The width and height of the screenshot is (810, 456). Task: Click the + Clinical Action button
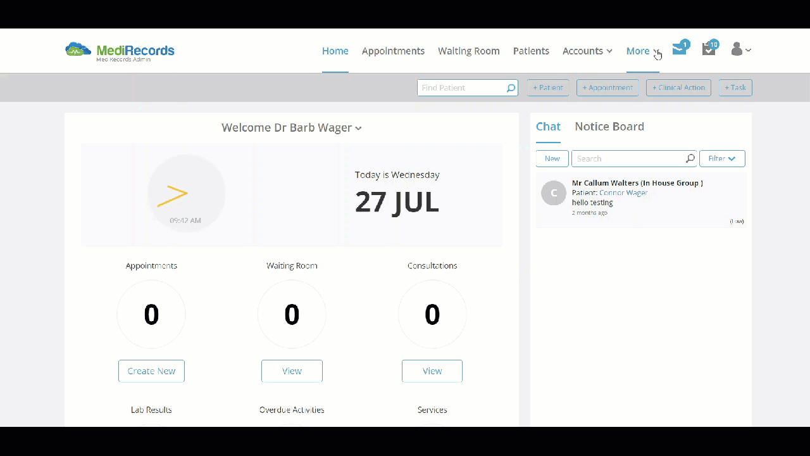click(x=678, y=87)
